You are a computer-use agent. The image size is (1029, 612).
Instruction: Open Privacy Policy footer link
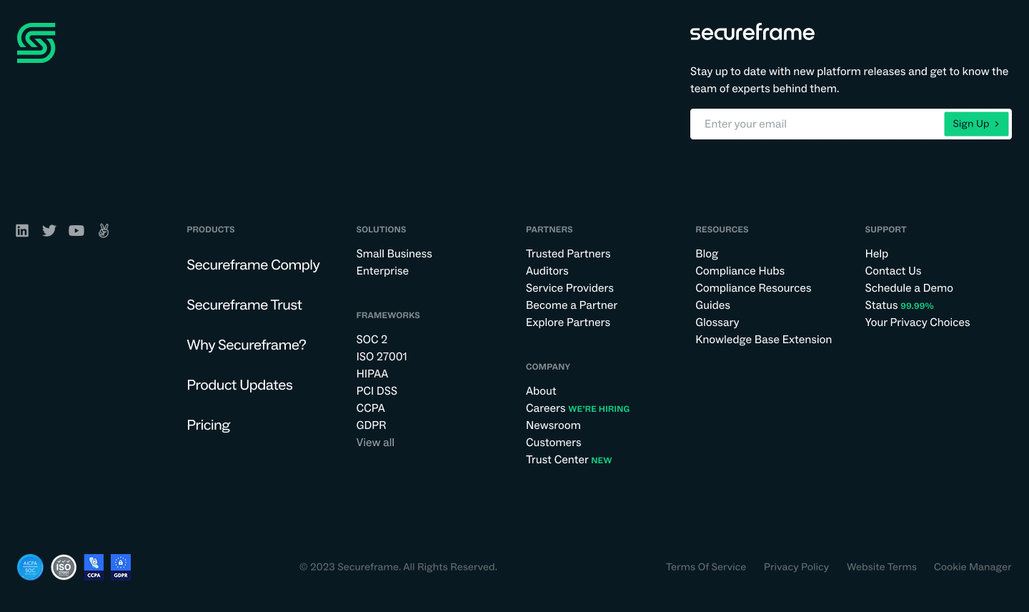pos(796,567)
